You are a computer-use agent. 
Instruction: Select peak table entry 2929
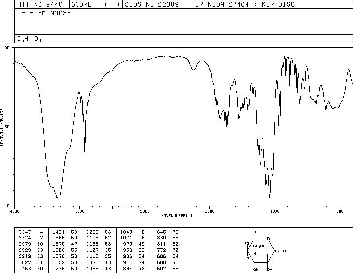coord(31,250)
